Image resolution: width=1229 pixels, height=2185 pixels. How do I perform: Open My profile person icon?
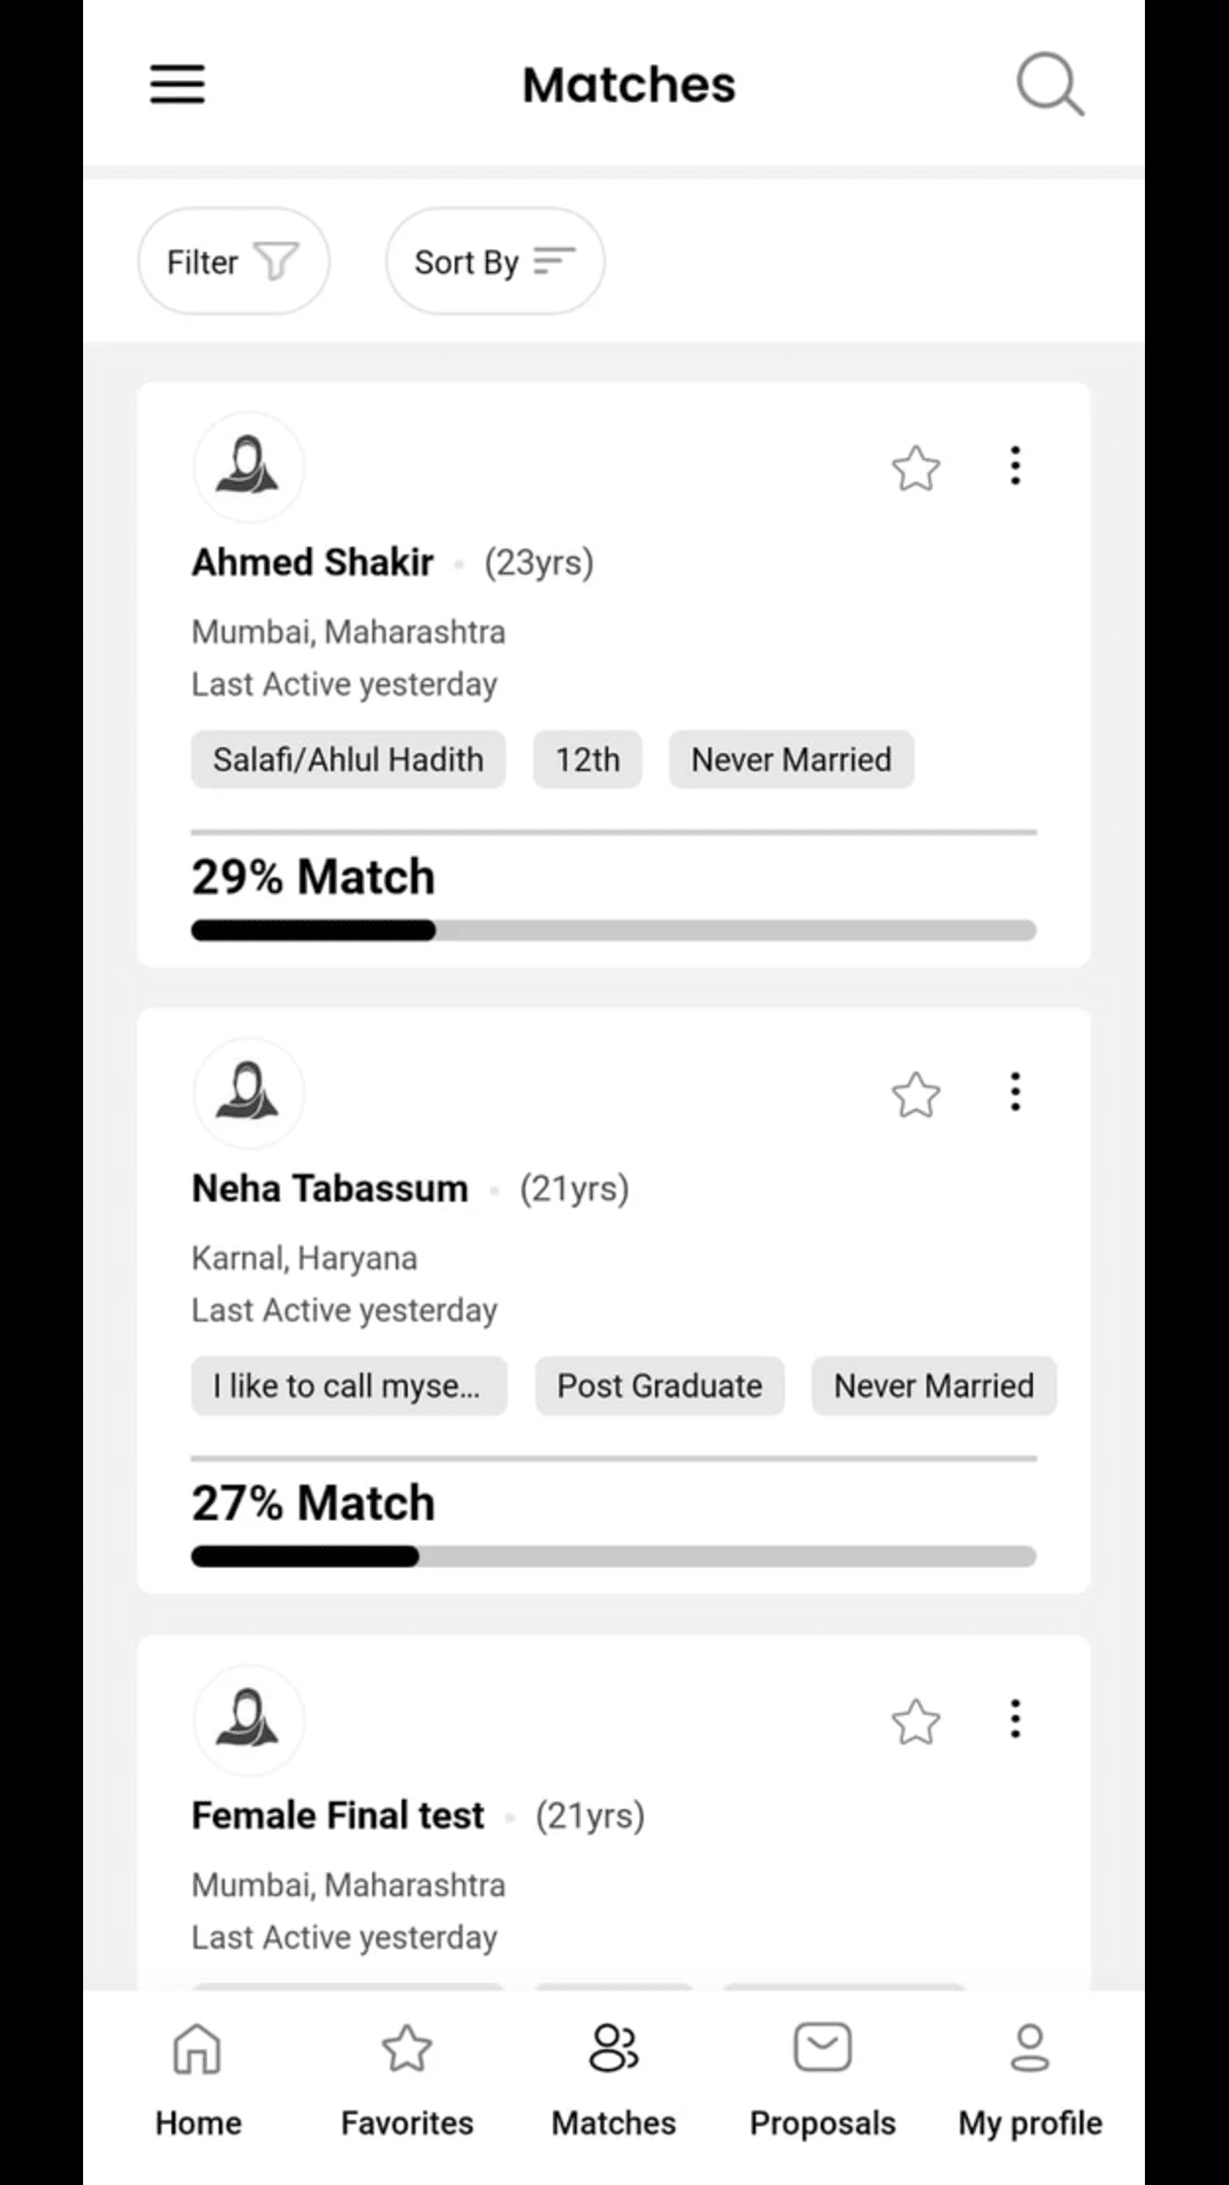pyautogui.click(x=1030, y=2047)
